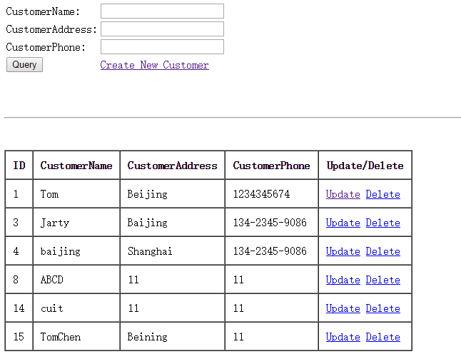Click the CustomerName input field

[162, 11]
